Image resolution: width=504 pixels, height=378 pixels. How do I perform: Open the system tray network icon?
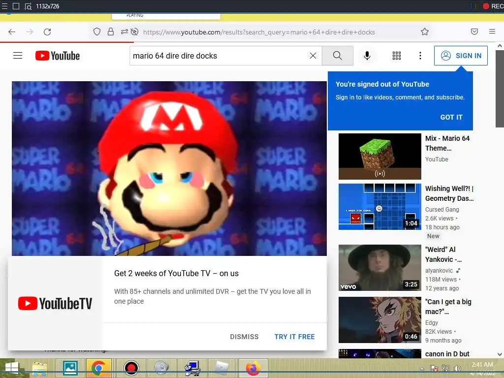coord(445,368)
